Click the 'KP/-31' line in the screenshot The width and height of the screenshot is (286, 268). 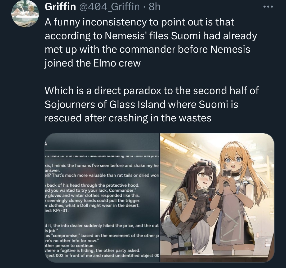57,210
